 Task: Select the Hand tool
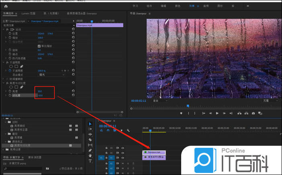coord(90,155)
